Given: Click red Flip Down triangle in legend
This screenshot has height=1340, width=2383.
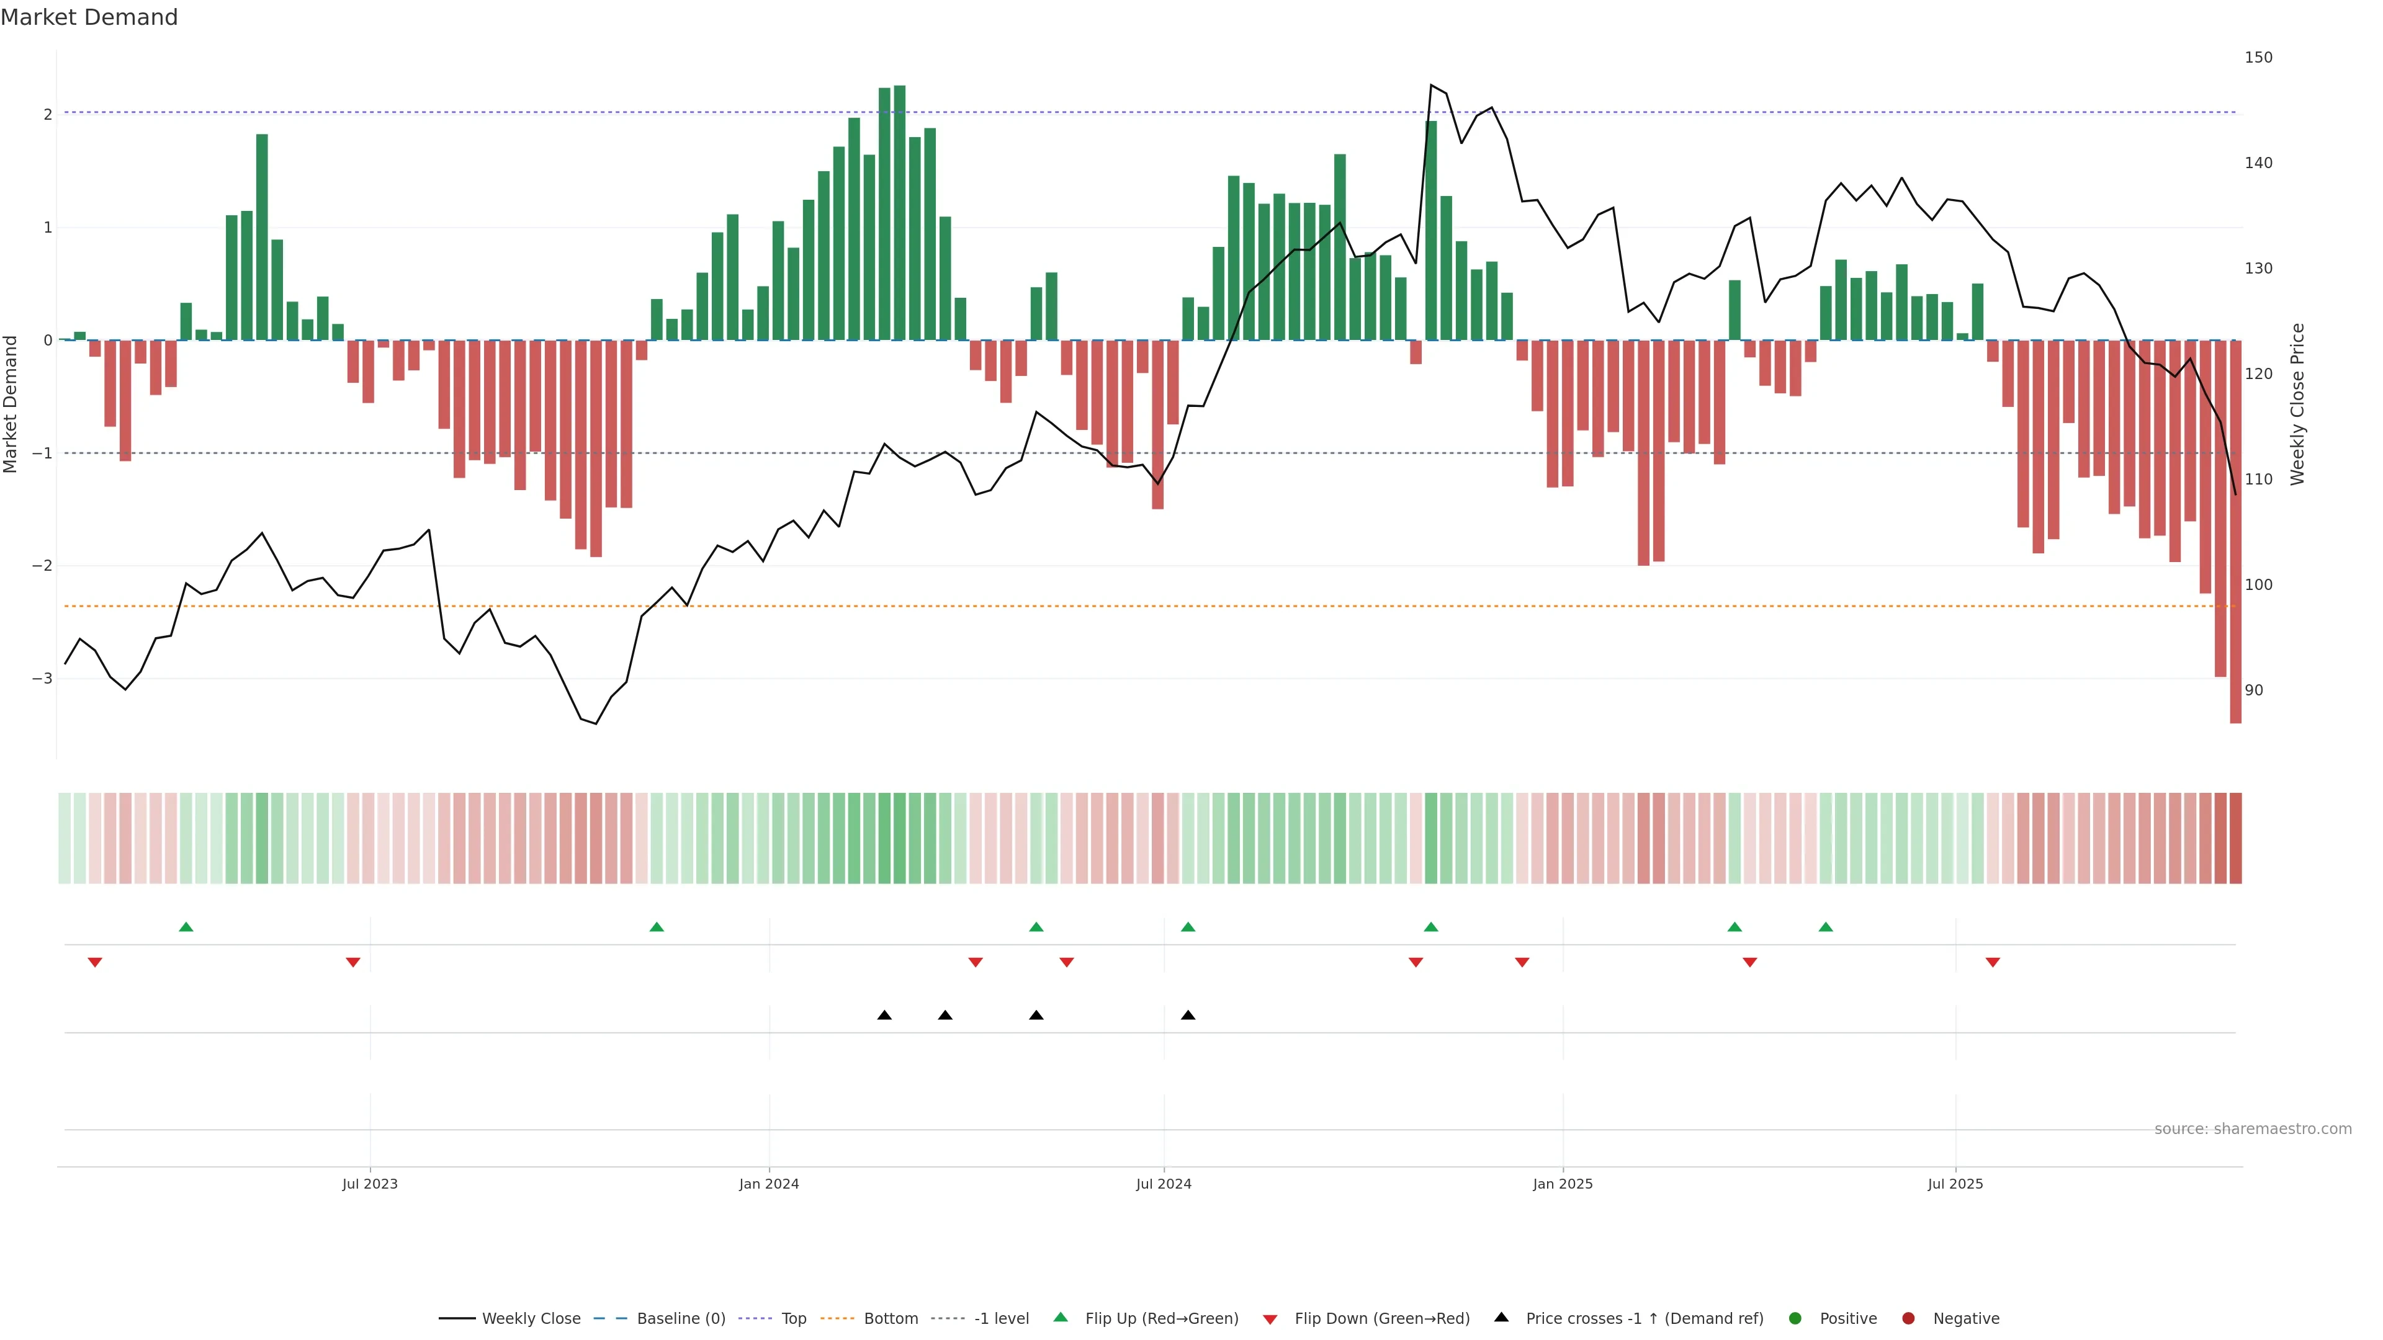Looking at the screenshot, I should pos(1270,1319).
